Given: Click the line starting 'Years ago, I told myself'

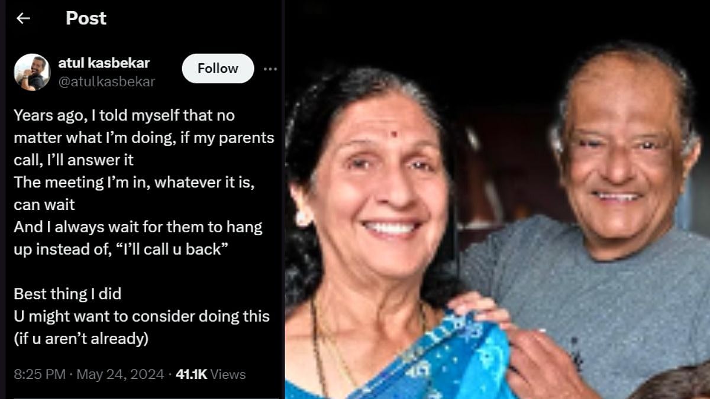Looking at the screenshot, I should point(124,115).
